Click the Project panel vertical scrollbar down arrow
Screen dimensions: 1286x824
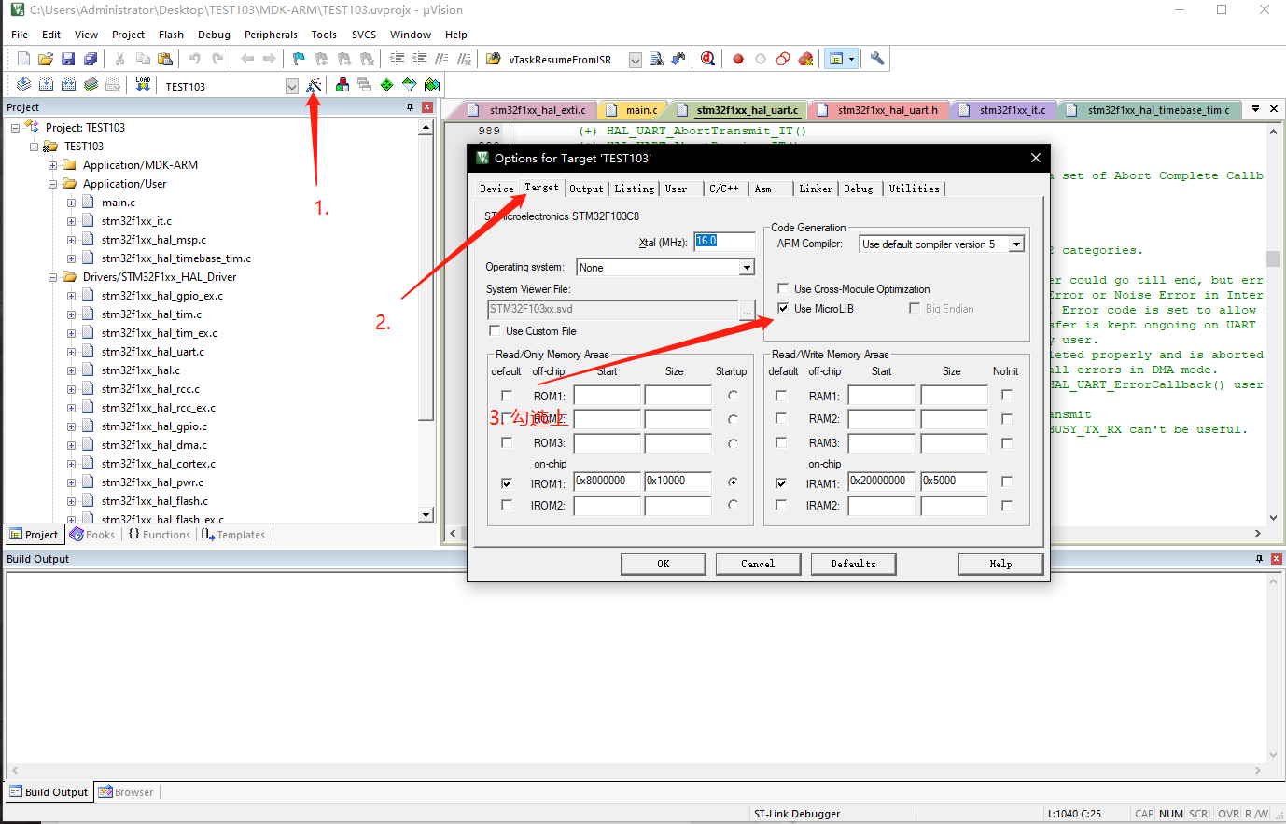click(x=426, y=514)
